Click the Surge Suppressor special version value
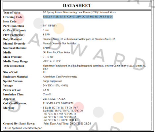The width and height of the screenshot is (155, 132). point(52,81)
